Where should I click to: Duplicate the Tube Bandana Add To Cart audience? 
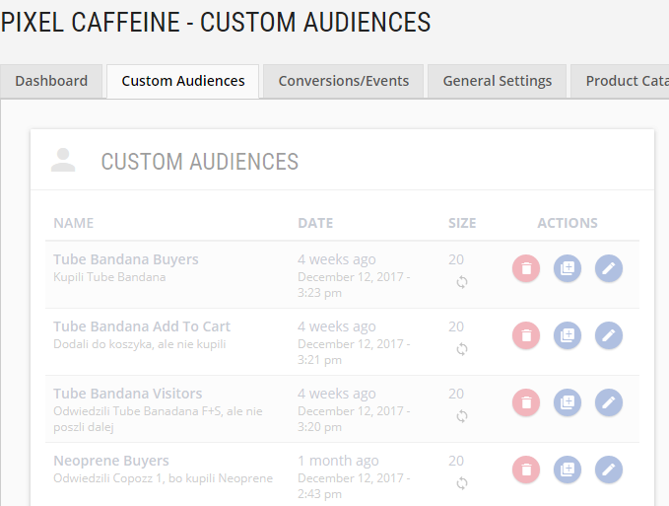(x=568, y=335)
